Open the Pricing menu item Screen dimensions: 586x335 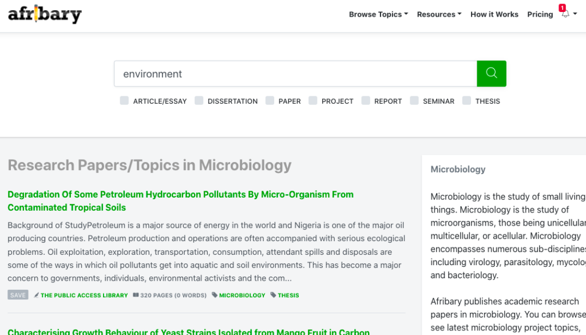[x=540, y=14]
